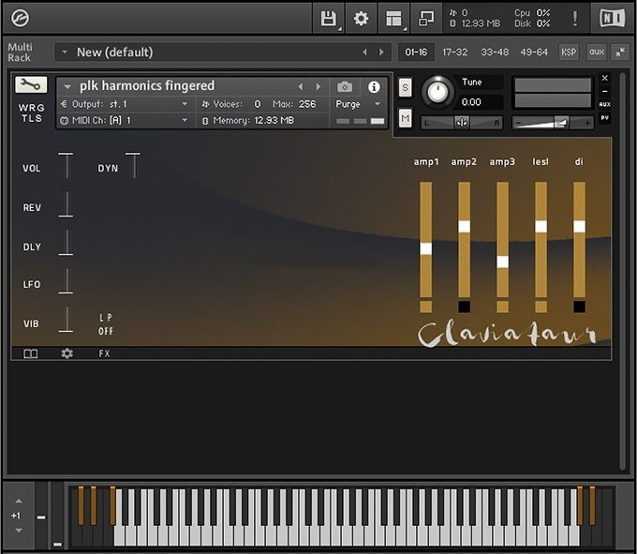The height and width of the screenshot is (554, 637).
Task: Click the pan speaker icon
Action: pyautogui.click(x=462, y=123)
